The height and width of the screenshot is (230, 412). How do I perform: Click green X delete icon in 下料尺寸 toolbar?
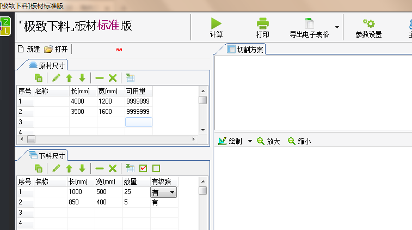[113, 168]
